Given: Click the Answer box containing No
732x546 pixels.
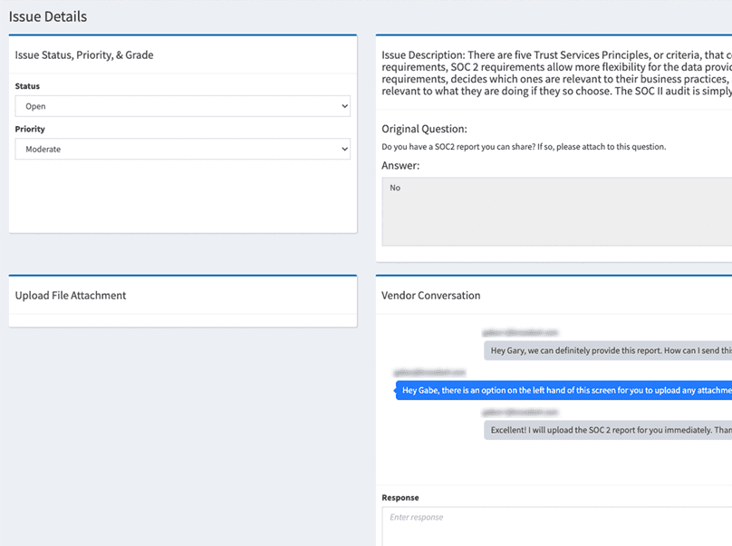Looking at the screenshot, I should pos(557,211).
